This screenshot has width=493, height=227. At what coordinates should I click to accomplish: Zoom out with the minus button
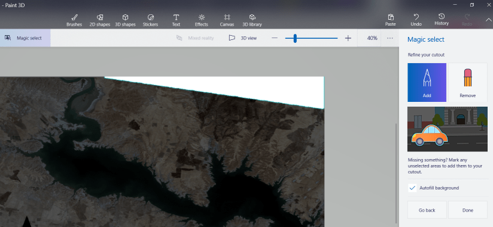tap(275, 38)
